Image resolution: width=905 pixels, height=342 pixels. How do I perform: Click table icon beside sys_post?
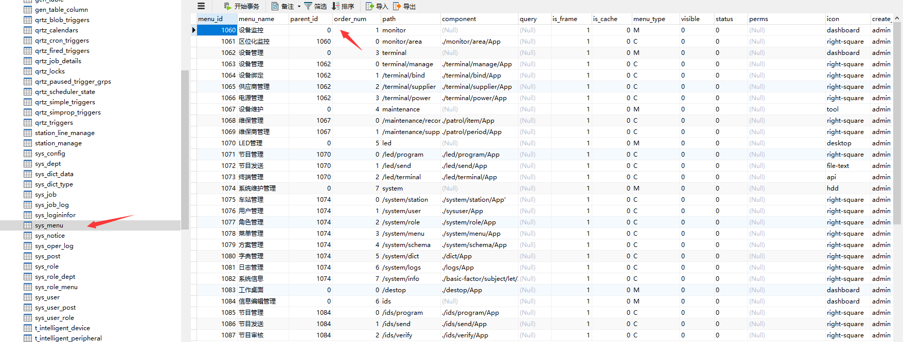(28, 256)
